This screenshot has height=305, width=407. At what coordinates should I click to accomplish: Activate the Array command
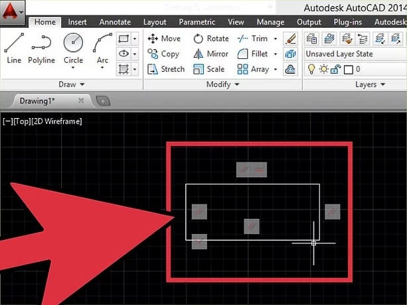click(253, 69)
